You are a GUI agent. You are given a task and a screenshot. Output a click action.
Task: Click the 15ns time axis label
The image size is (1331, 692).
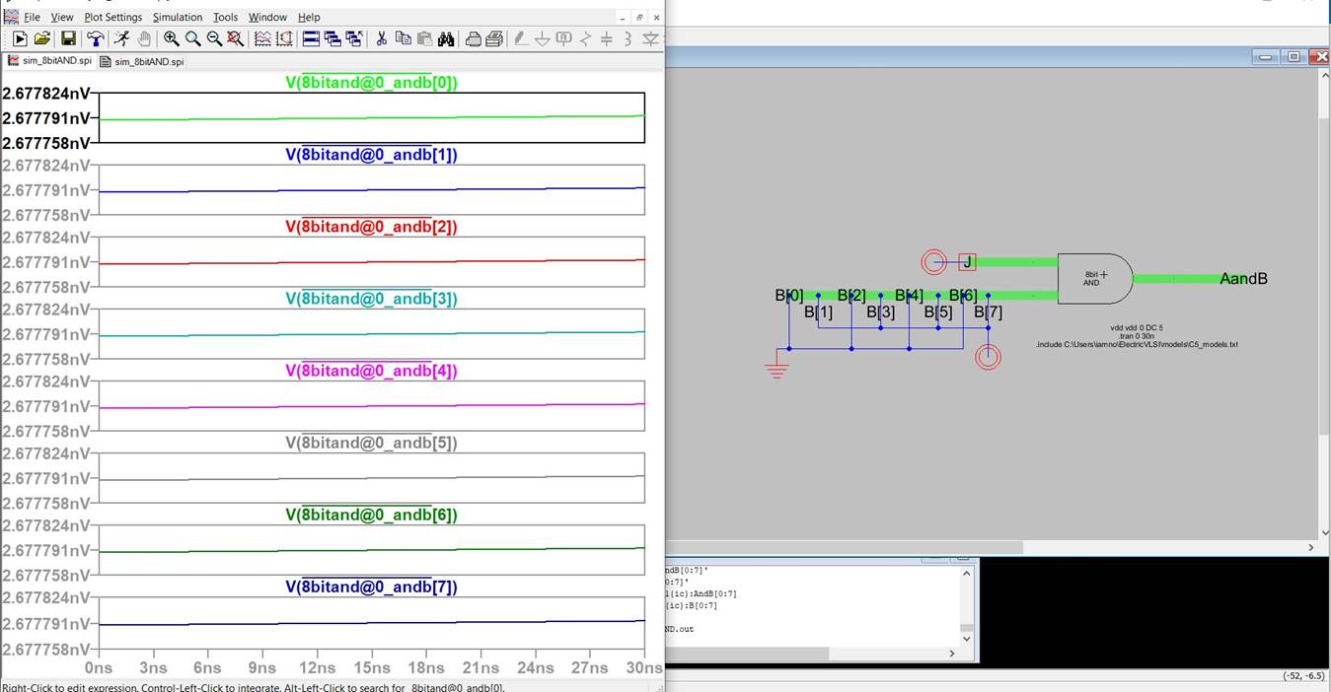point(371,667)
